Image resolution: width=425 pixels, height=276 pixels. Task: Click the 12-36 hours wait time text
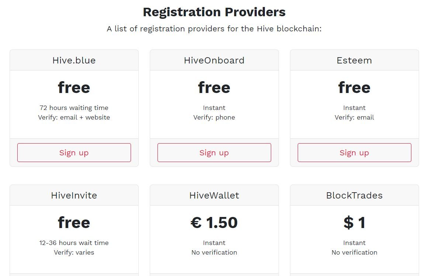[x=74, y=243]
